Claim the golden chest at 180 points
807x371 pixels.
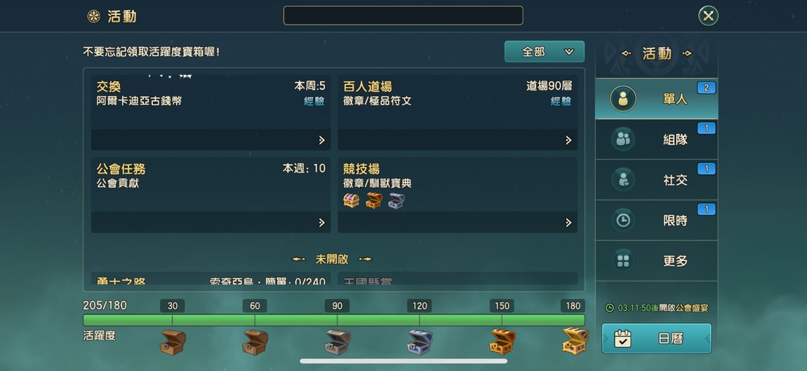pos(575,341)
